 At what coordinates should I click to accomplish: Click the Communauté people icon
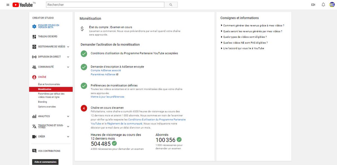click(x=34, y=67)
